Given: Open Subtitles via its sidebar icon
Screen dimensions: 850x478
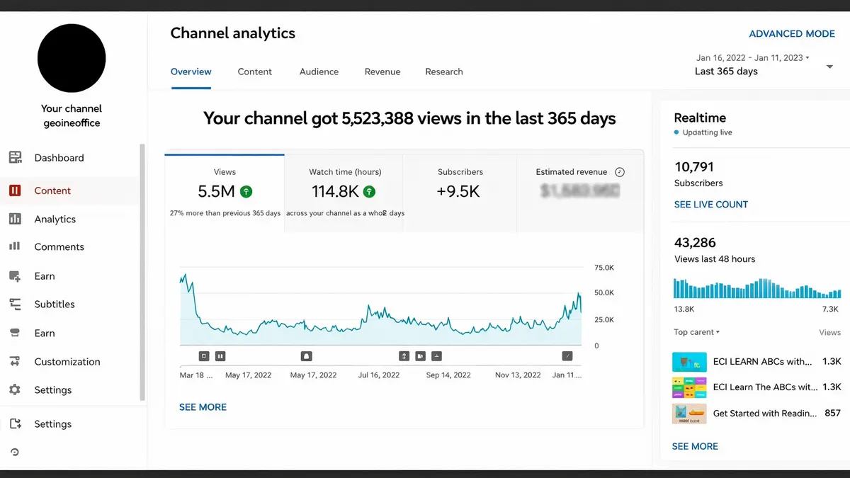Looking at the screenshot, I should click(x=15, y=304).
